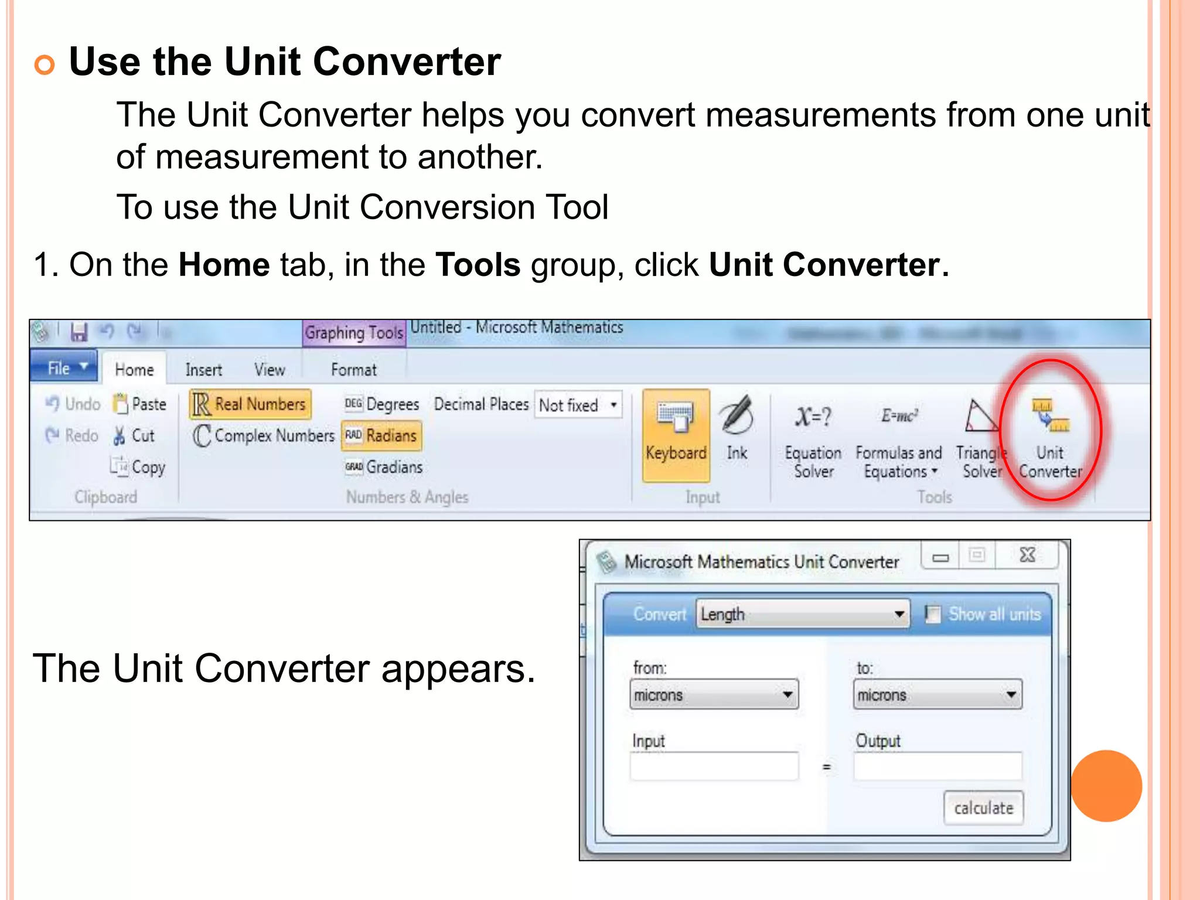1200x900 pixels.
Task: Select Complex Numbers mode
Action: pos(263,435)
